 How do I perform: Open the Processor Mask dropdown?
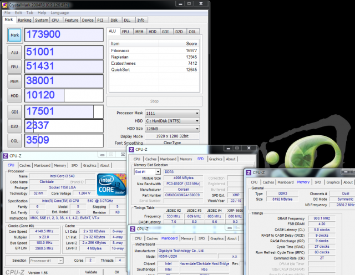pyautogui.click(x=173, y=113)
